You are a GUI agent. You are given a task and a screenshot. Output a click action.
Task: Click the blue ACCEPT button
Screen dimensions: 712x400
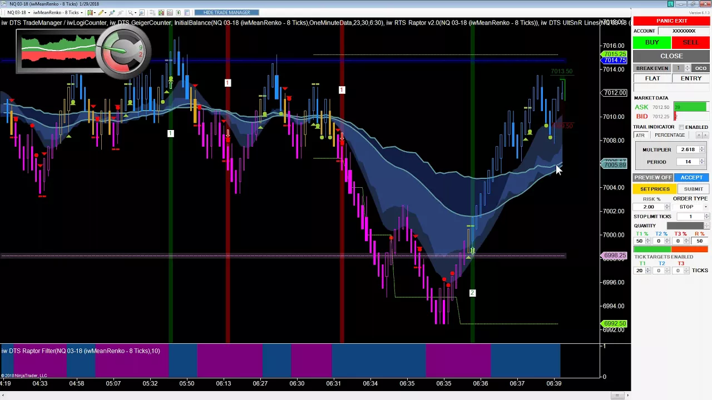click(691, 177)
